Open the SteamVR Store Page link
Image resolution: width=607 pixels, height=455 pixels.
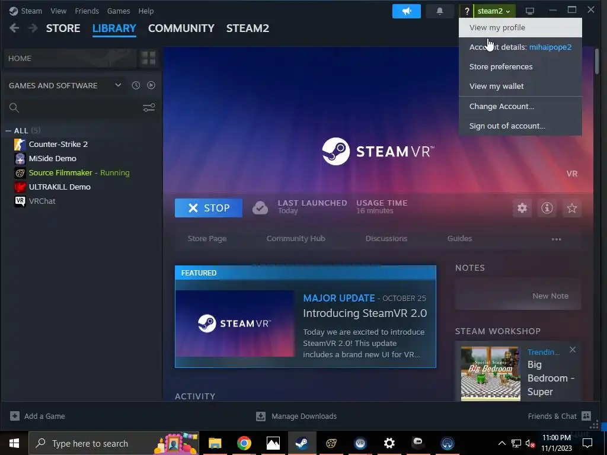[207, 239]
